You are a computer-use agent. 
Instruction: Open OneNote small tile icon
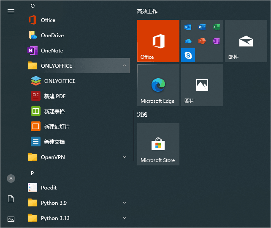(216, 41)
